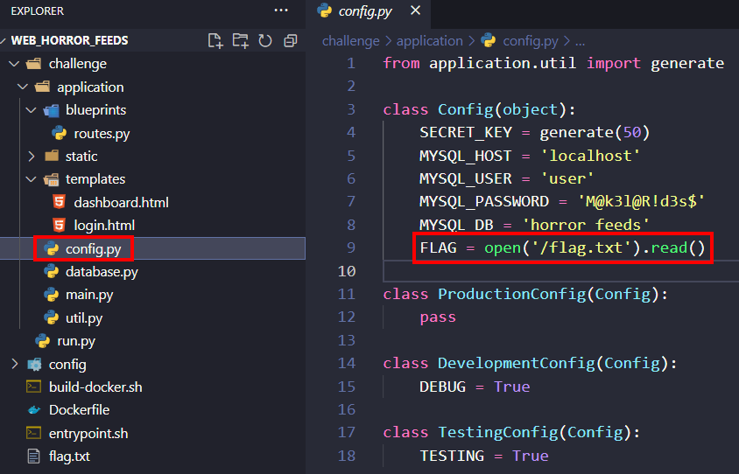The image size is (739, 474).
Task: Click line number 9 in the gutter
Action: 350,248
